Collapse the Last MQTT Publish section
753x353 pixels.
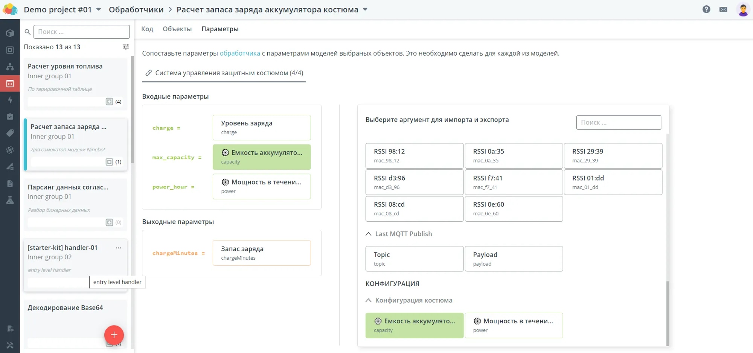point(369,234)
